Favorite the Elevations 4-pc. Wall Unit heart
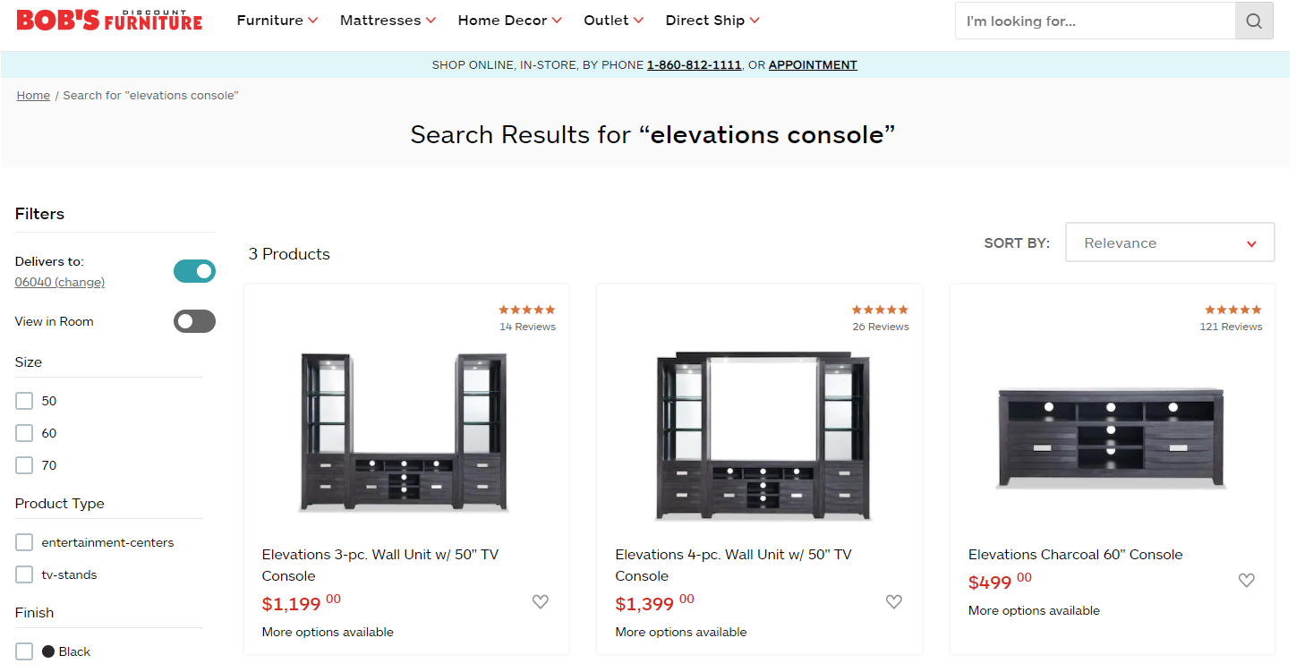This screenshot has height=672, width=1296. pos(894,602)
